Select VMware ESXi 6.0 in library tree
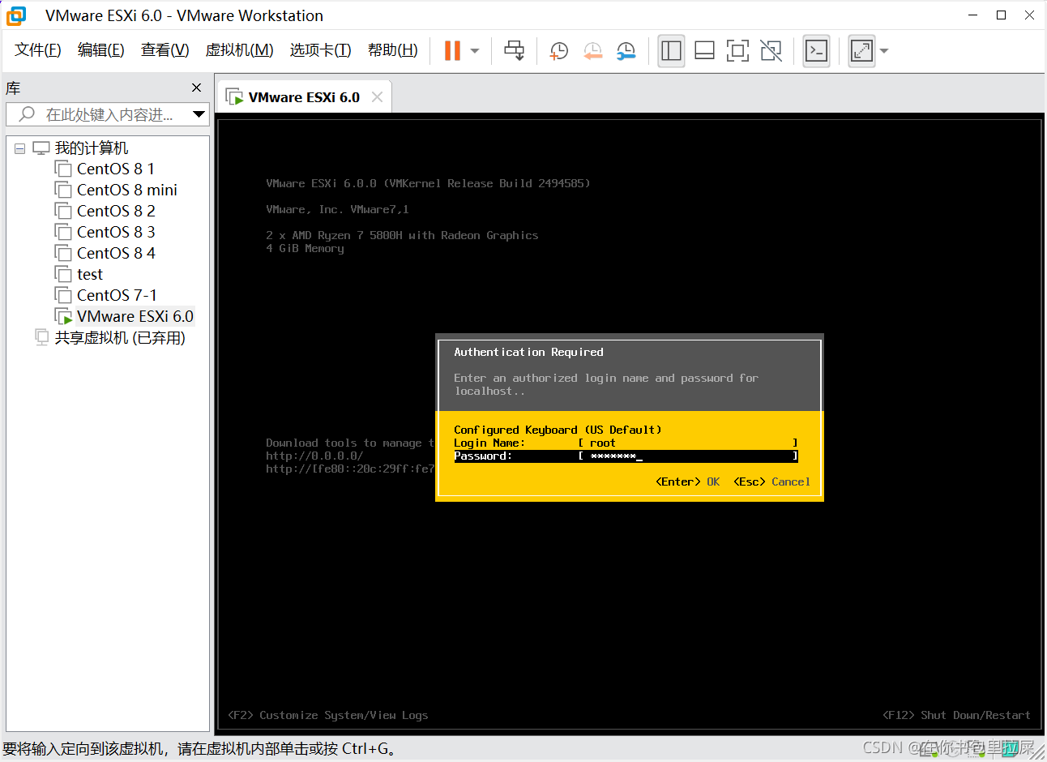 click(135, 316)
